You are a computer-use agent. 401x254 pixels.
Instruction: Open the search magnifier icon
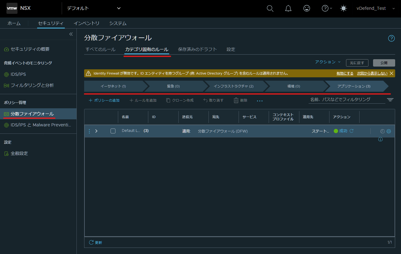click(x=270, y=9)
